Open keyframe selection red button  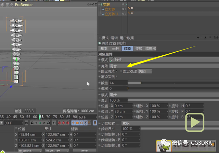click(68, 123)
